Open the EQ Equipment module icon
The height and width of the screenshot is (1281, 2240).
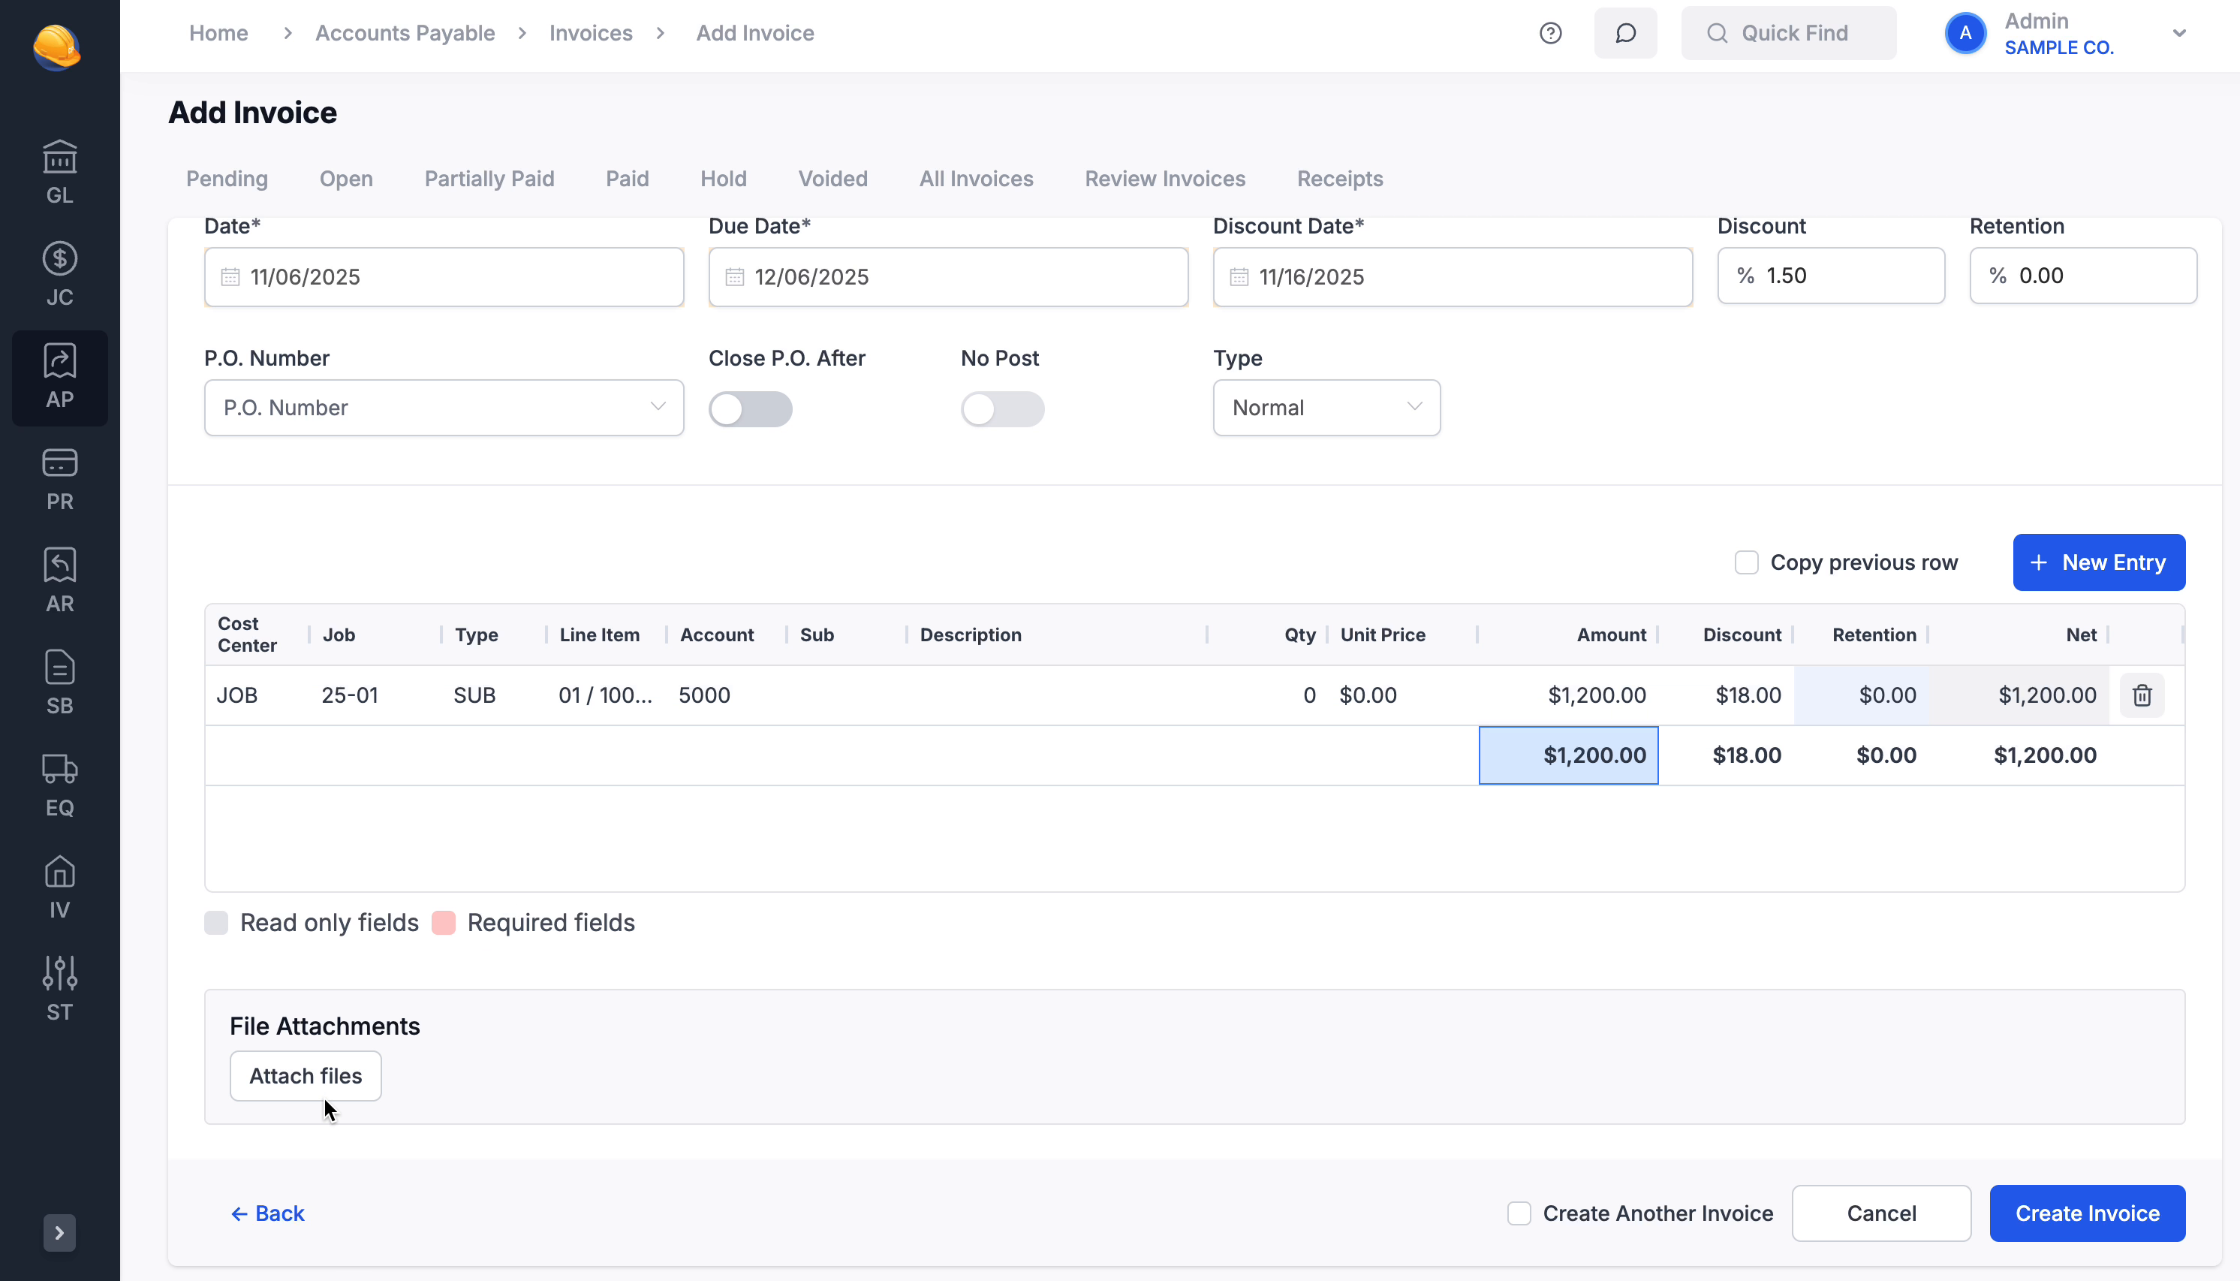click(59, 783)
